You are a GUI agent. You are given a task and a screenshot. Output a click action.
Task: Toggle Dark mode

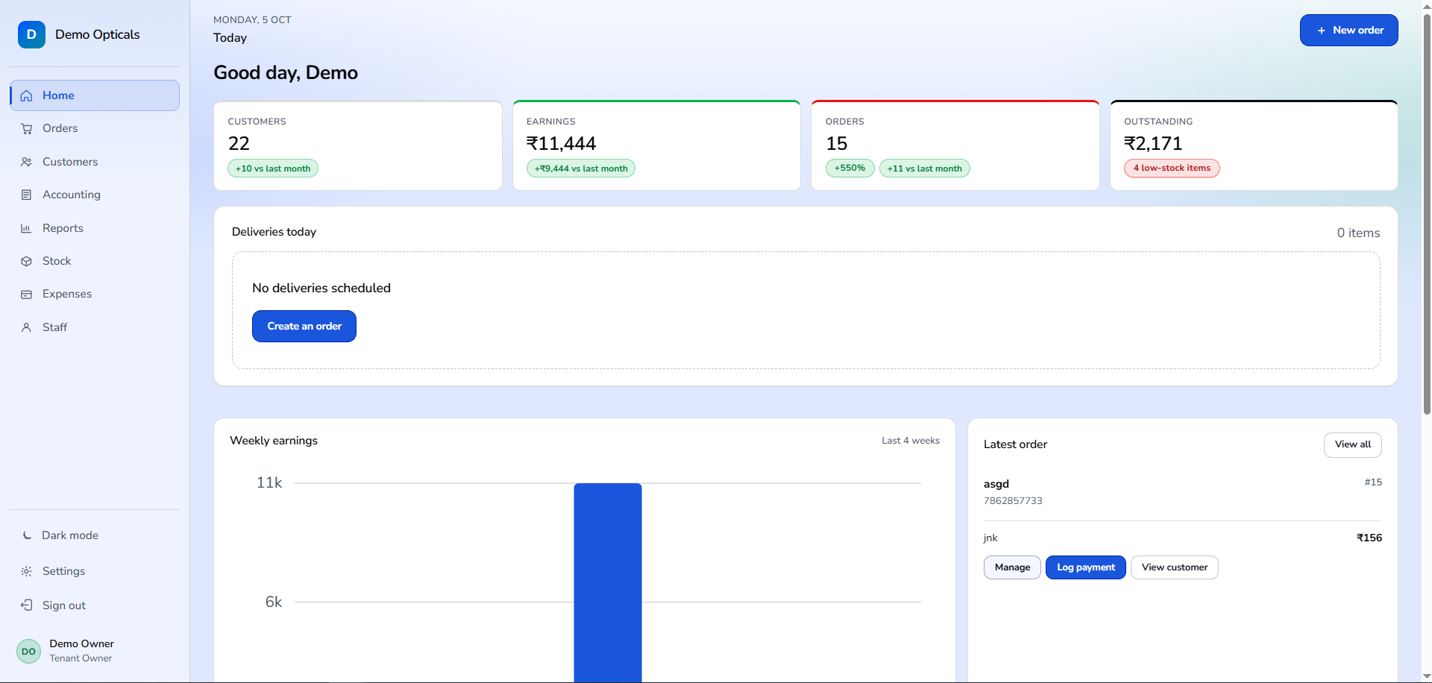(x=95, y=535)
